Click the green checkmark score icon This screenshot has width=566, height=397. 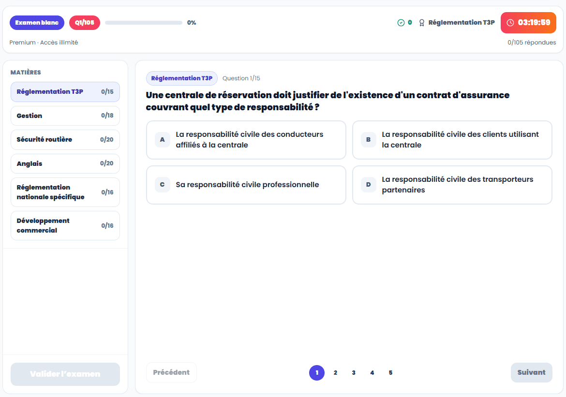pyautogui.click(x=401, y=23)
